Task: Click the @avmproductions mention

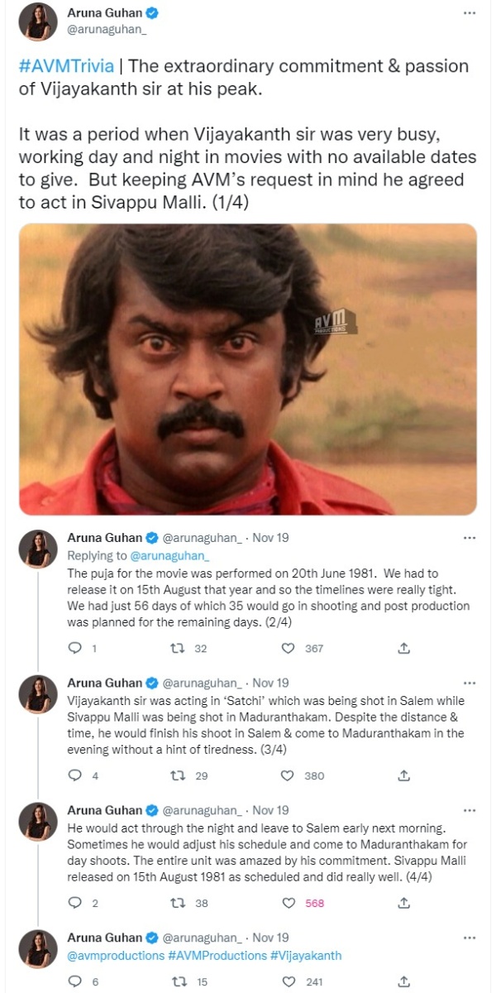Action: pyautogui.click(x=98, y=955)
